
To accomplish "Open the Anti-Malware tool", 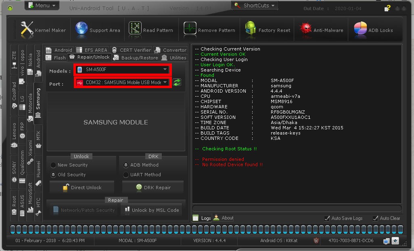I will (x=321, y=30).
